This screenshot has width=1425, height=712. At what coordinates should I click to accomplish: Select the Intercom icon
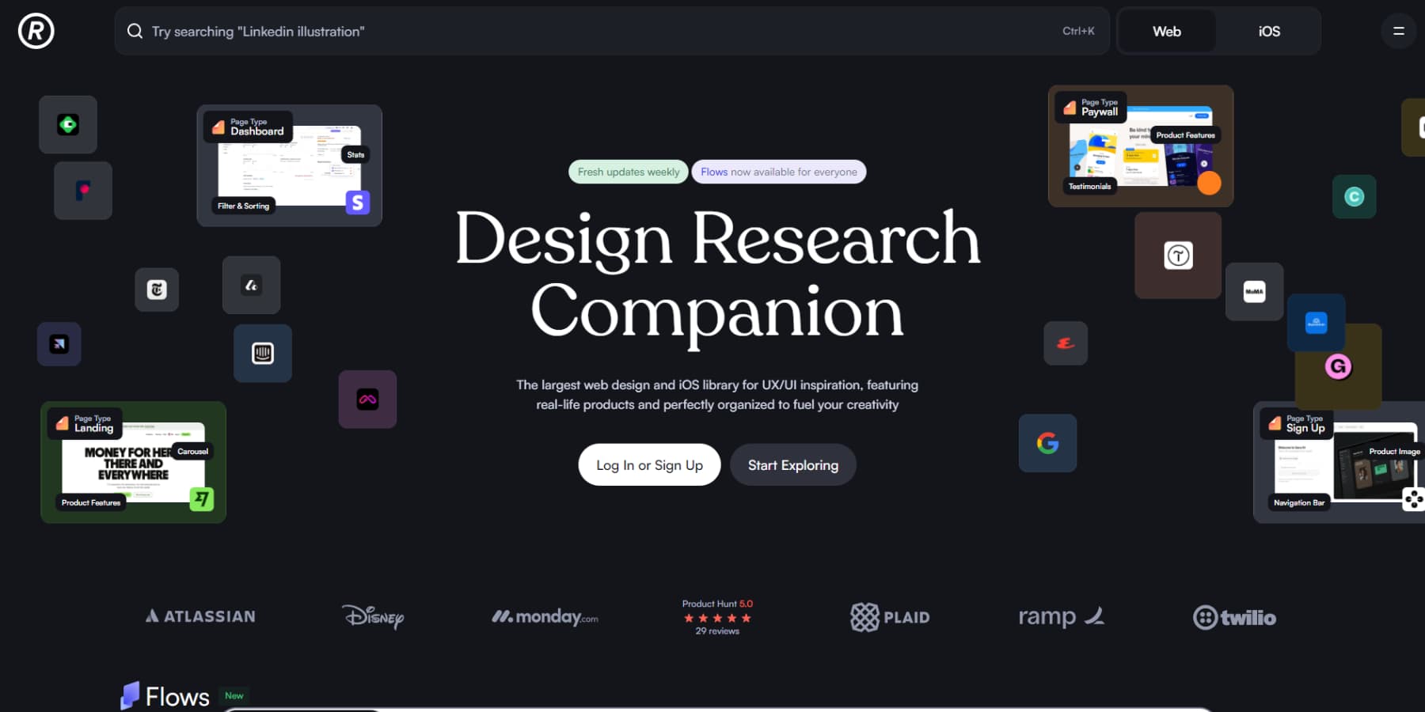click(x=263, y=353)
